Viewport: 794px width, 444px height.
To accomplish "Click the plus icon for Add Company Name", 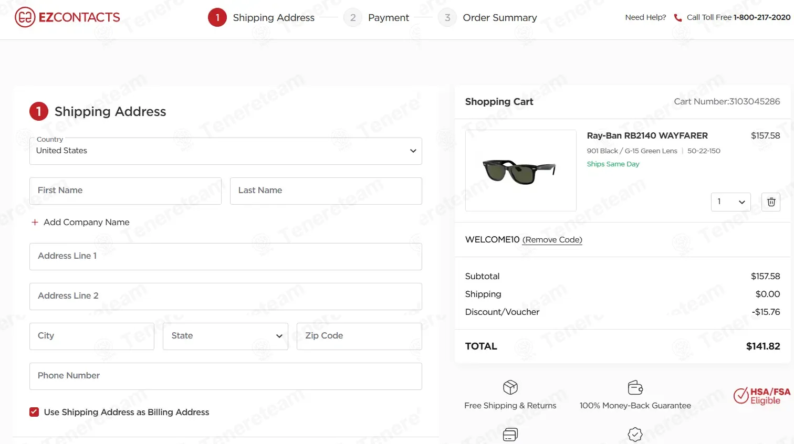I will pos(35,222).
